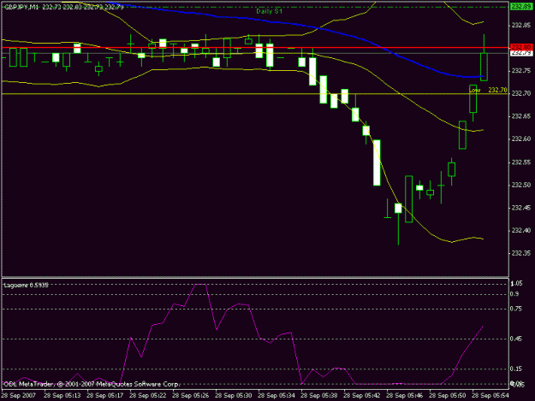
Task: Click the 28 Sep 05:50 time label
Action: (x=448, y=395)
